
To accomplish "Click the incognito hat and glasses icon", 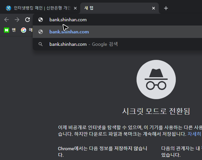I will point(156,80).
